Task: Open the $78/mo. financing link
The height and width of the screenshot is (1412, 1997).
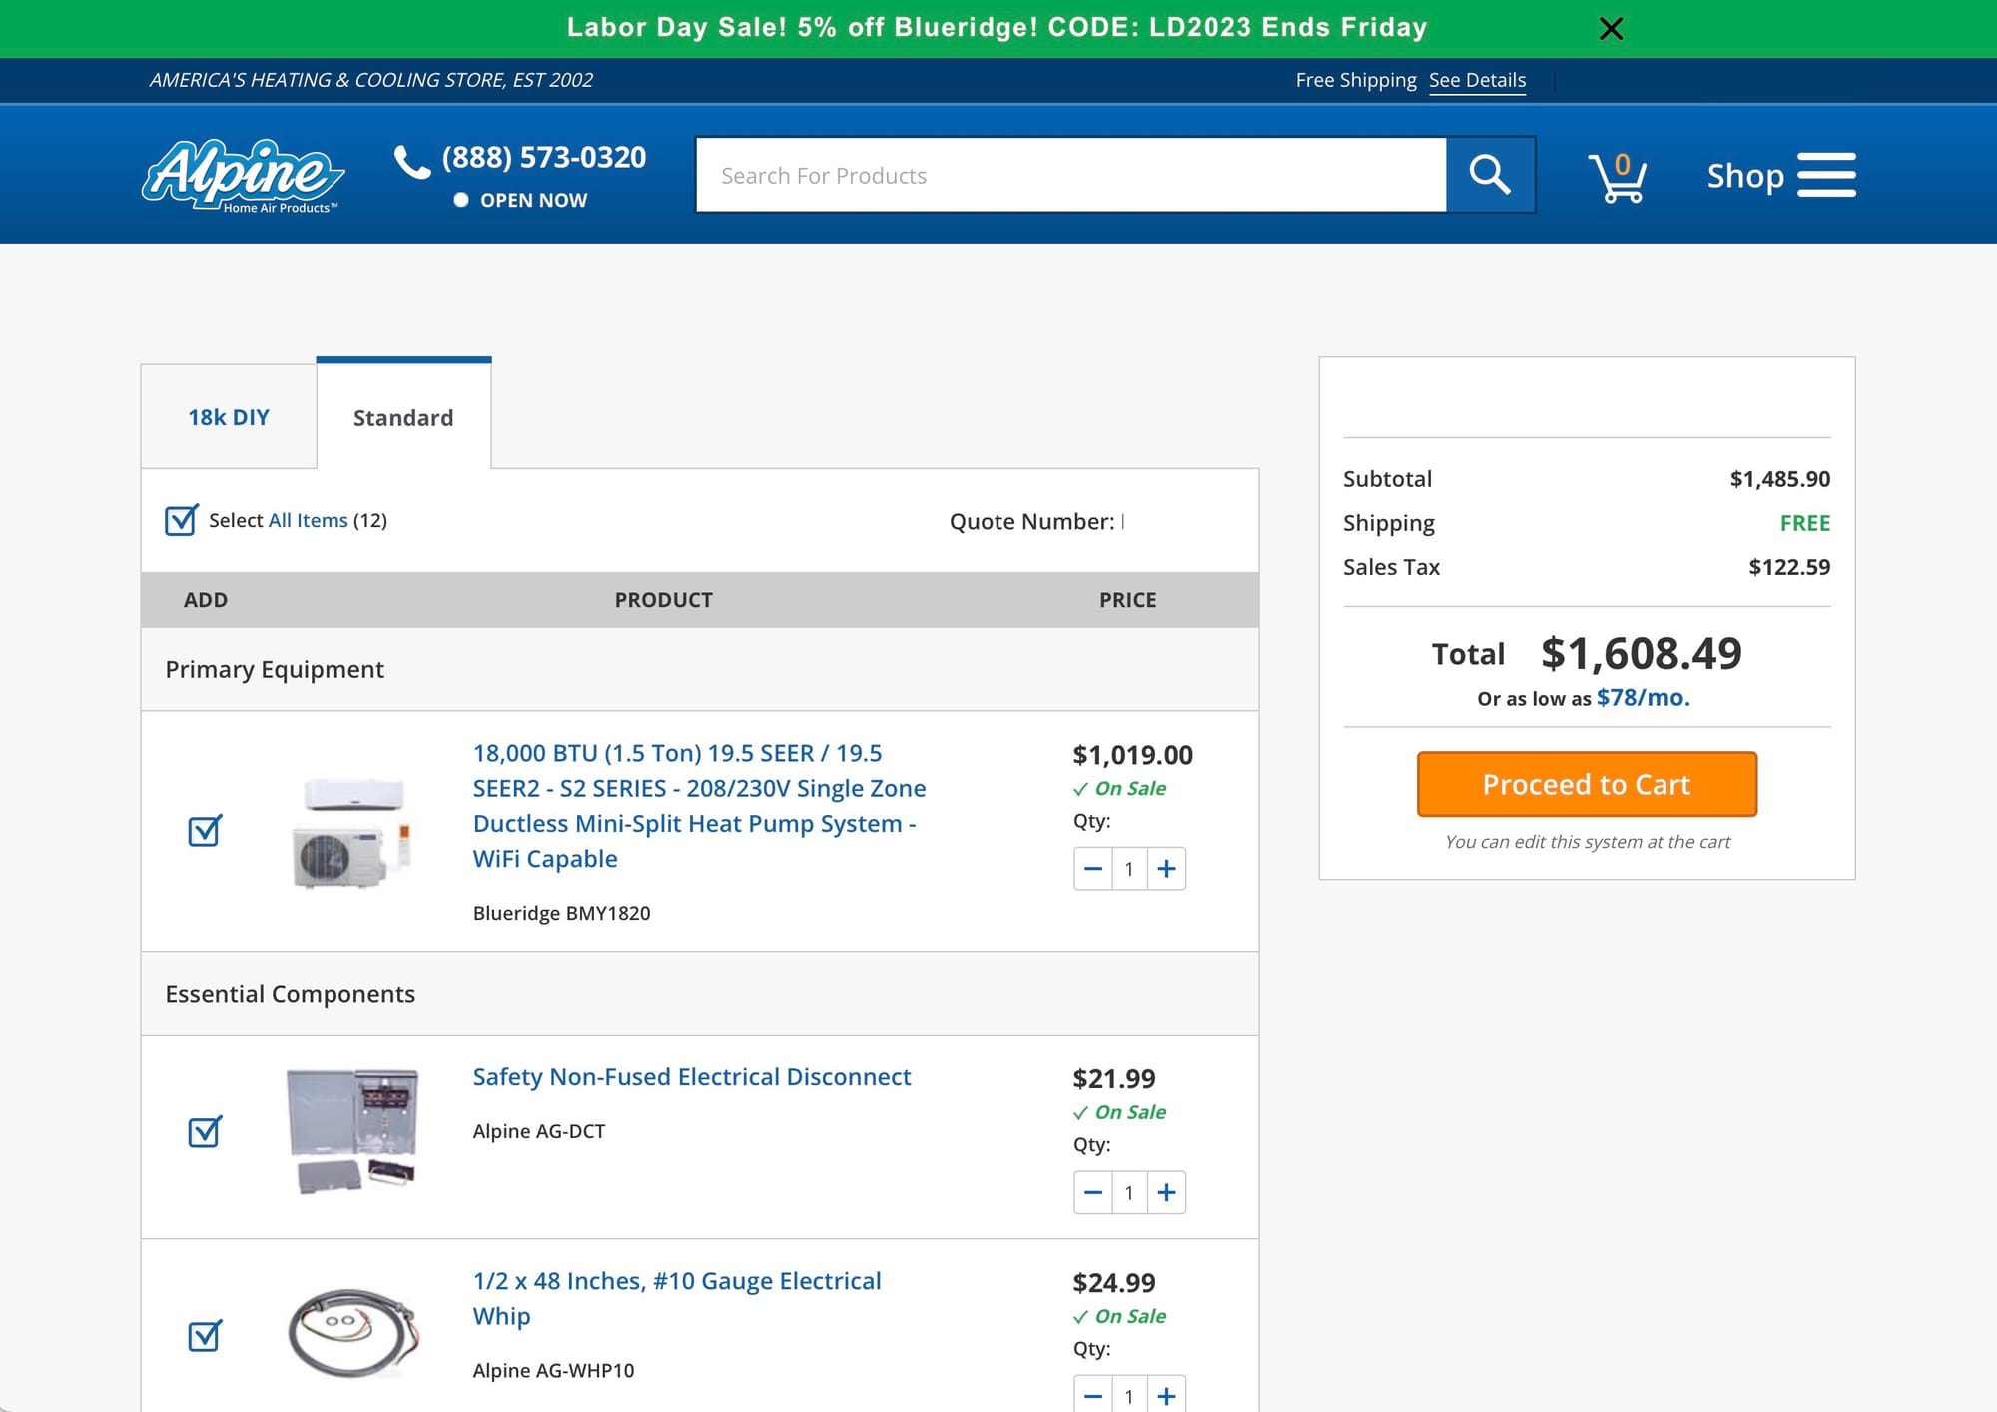Action: (x=1643, y=697)
